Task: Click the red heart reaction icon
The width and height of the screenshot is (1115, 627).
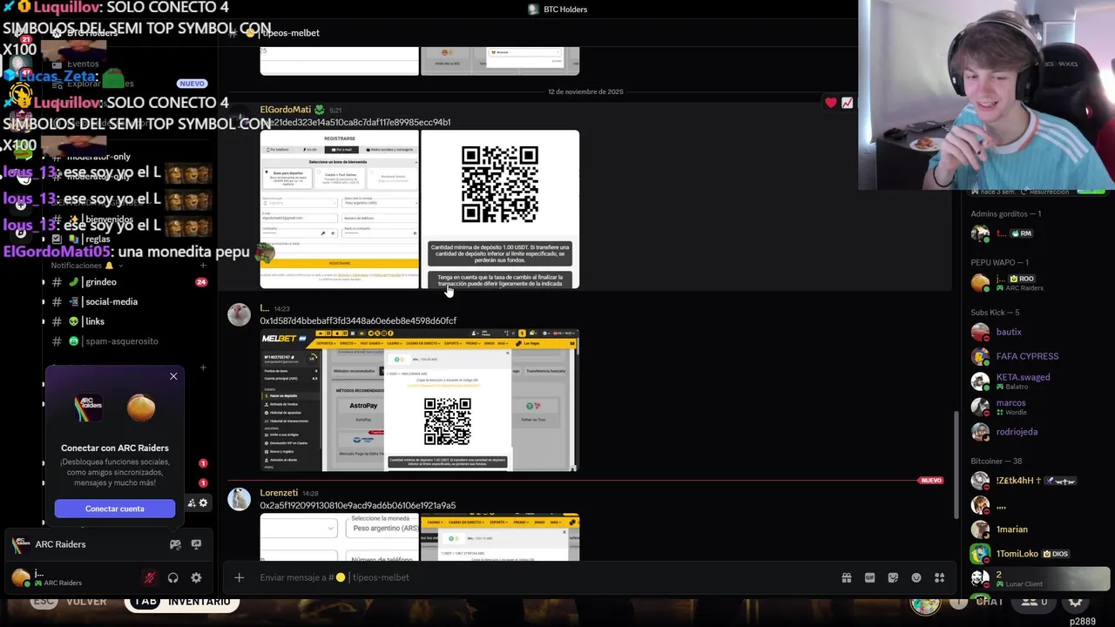Action: (x=831, y=103)
